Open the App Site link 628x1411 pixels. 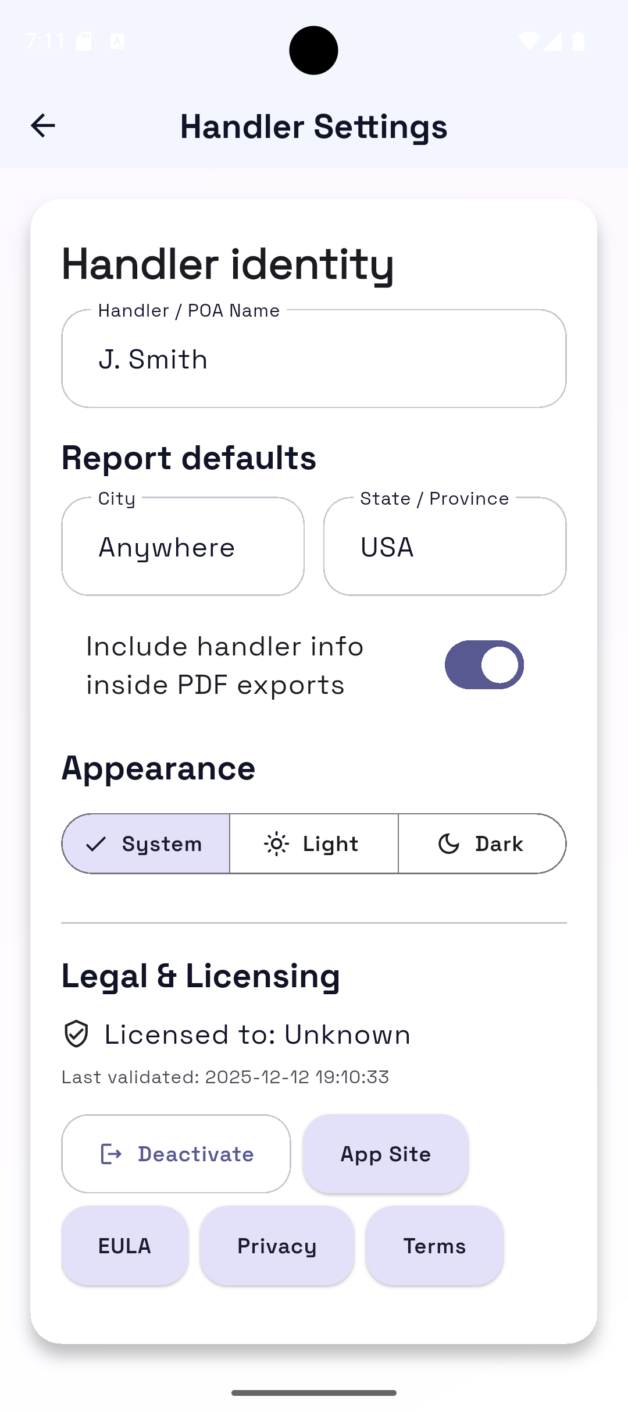coord(385,1154)
